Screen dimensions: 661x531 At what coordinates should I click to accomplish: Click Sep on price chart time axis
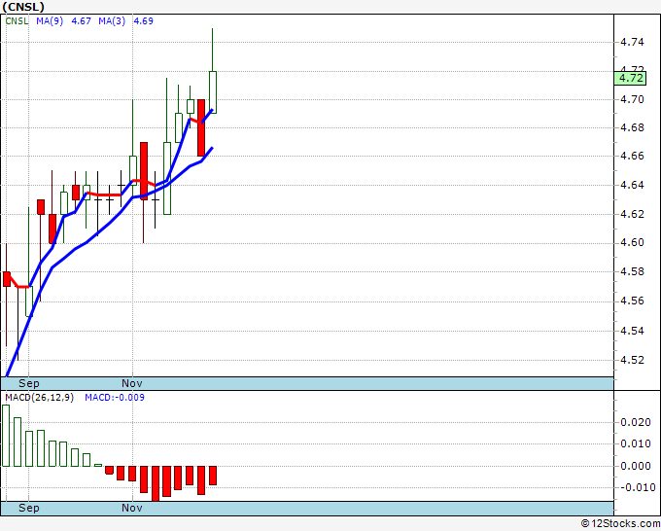pos(28,383)
